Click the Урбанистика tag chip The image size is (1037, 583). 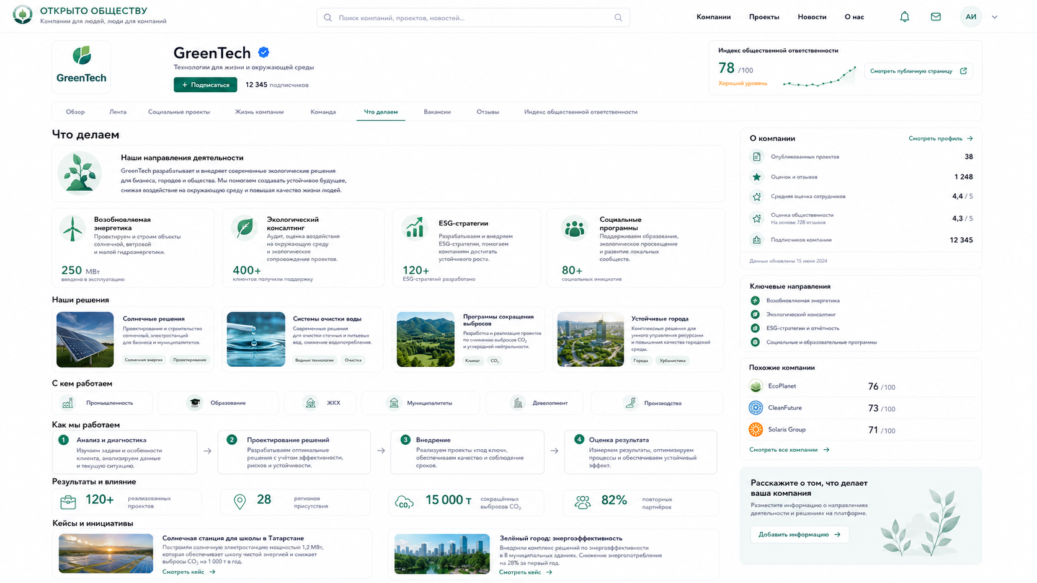point(673,361)
